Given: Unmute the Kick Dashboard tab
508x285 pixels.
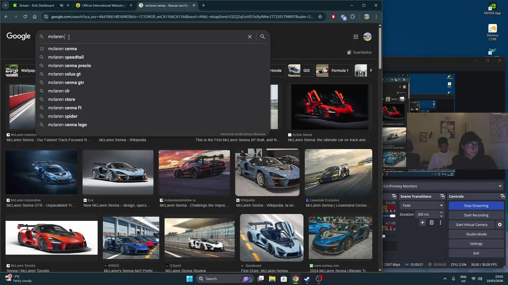Looking at the screenshot, I should [62, 6].
